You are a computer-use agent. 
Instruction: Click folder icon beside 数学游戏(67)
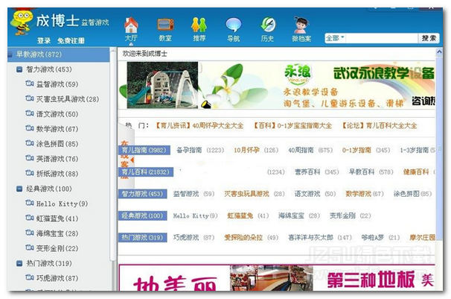point(30,128)
